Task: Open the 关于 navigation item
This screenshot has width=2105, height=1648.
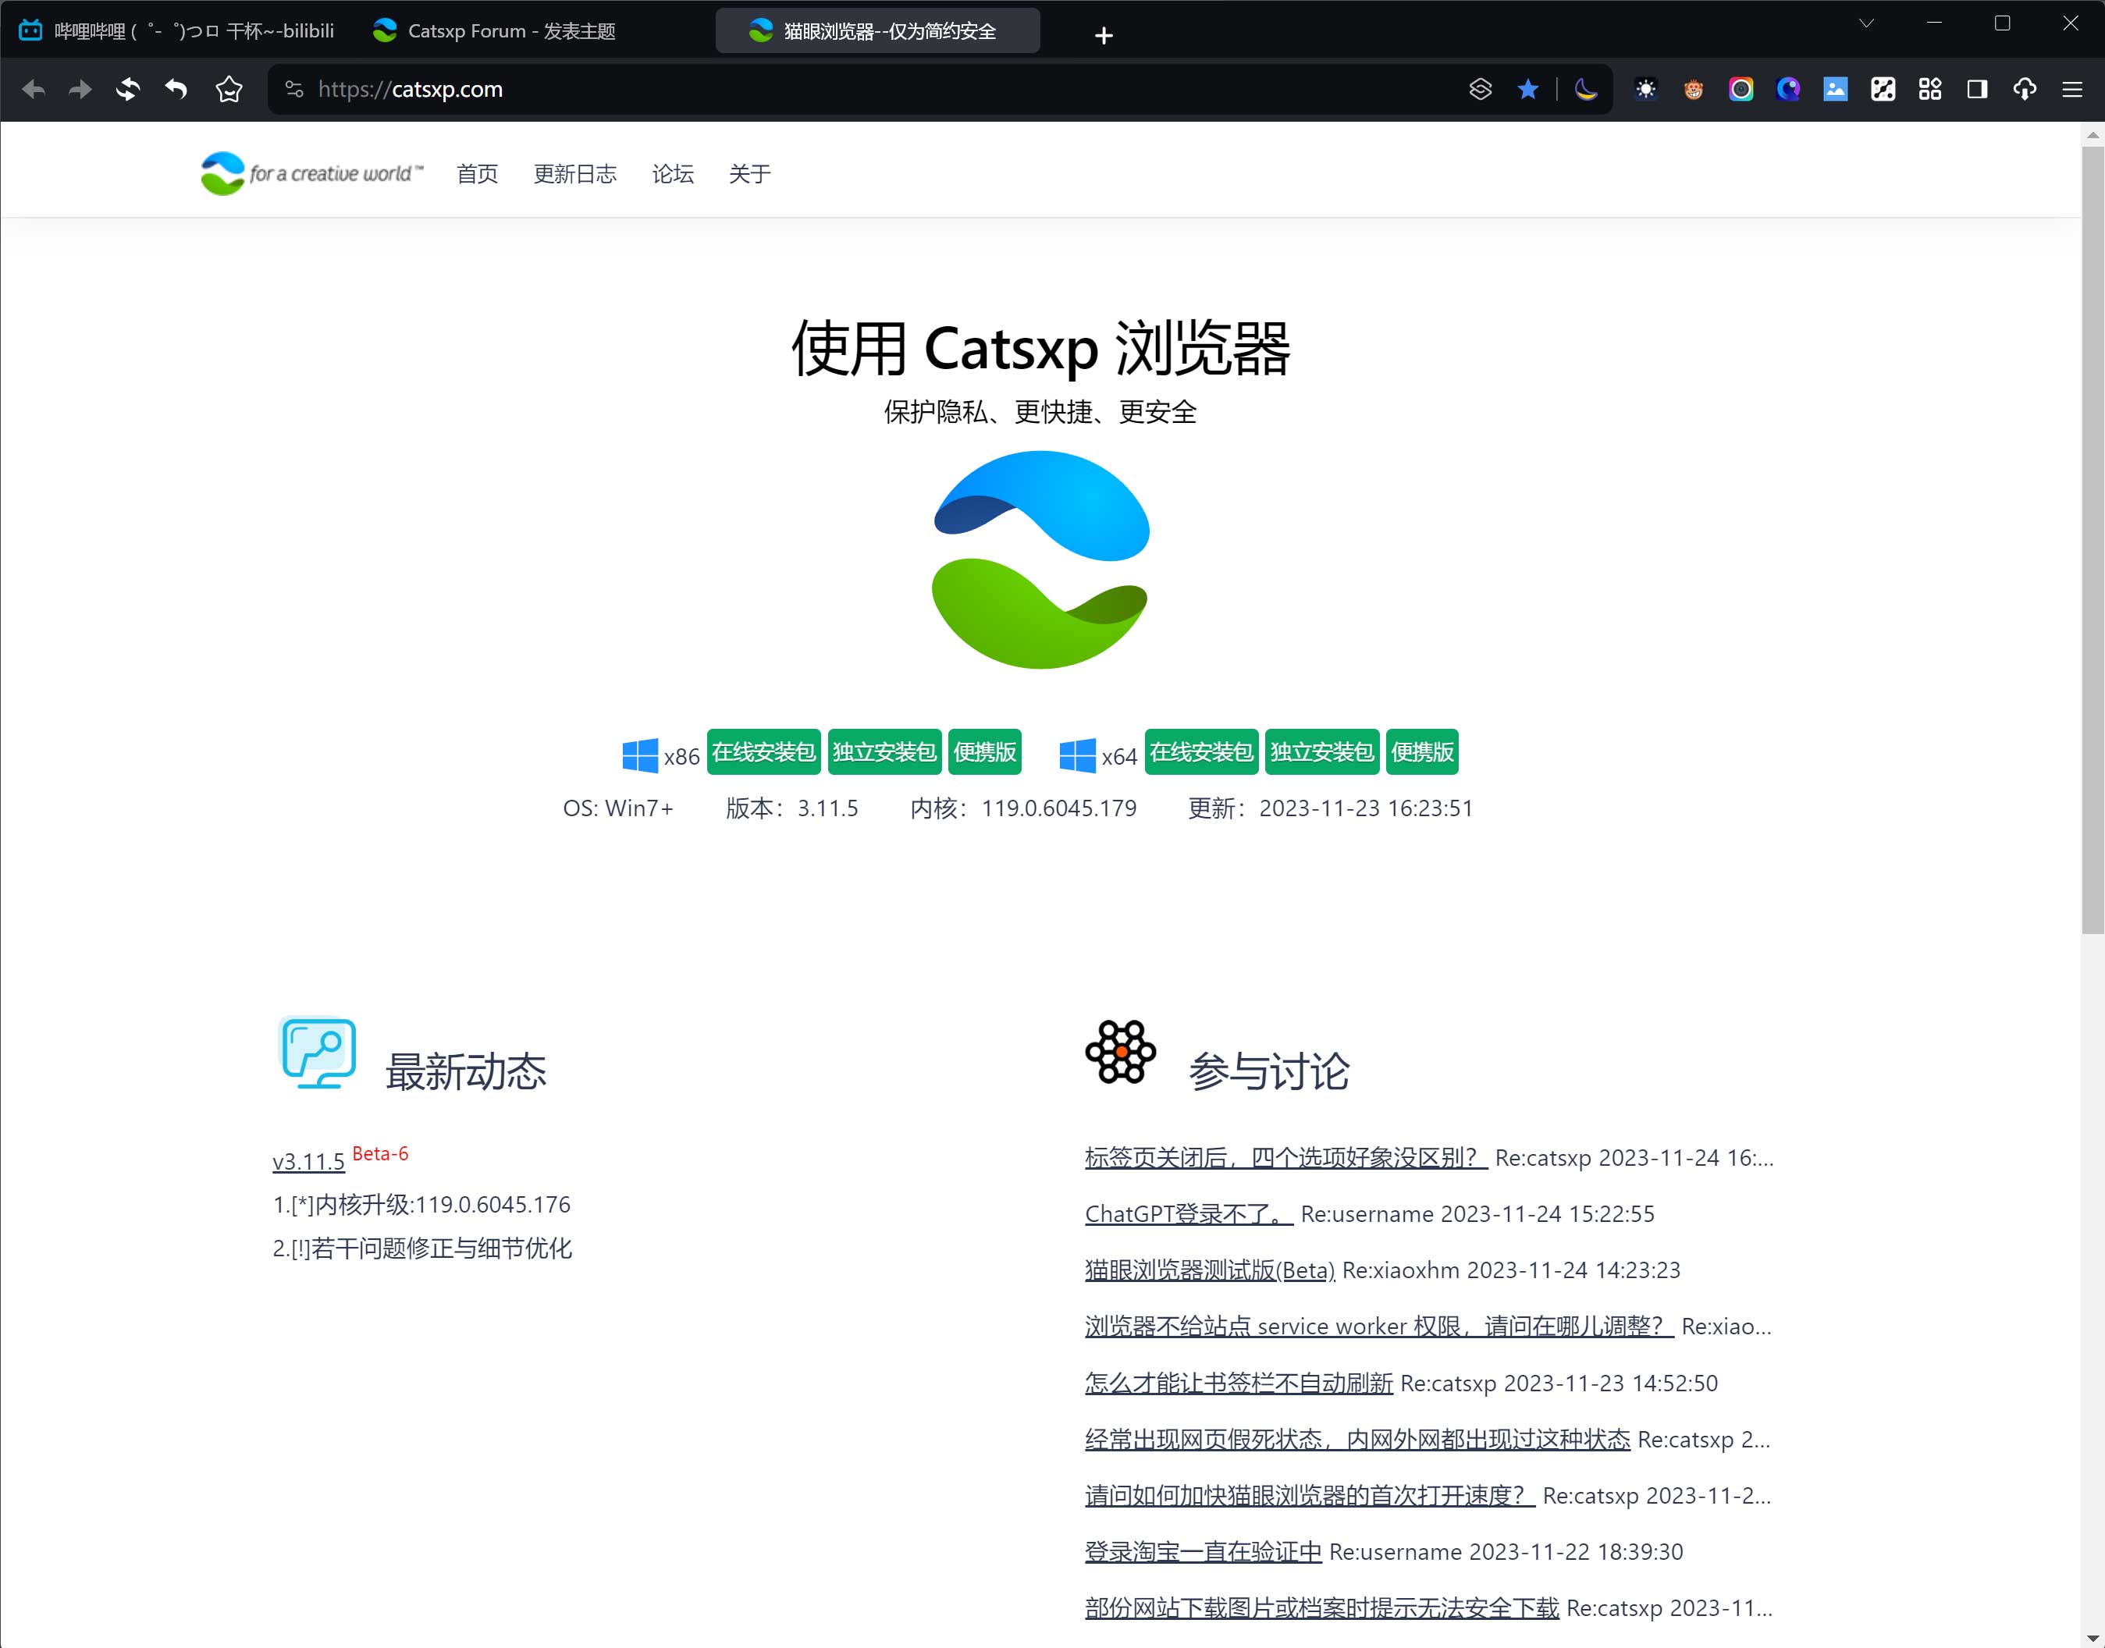Action: point(750,174)
